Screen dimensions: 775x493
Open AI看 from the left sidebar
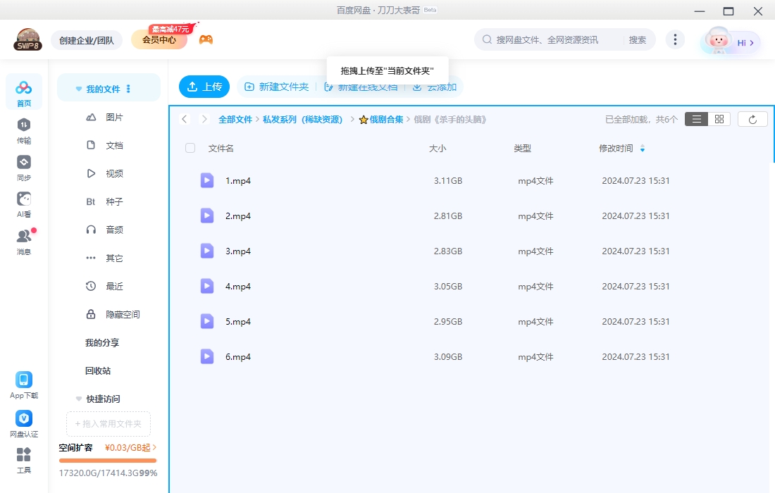click(x=23, y=203)
